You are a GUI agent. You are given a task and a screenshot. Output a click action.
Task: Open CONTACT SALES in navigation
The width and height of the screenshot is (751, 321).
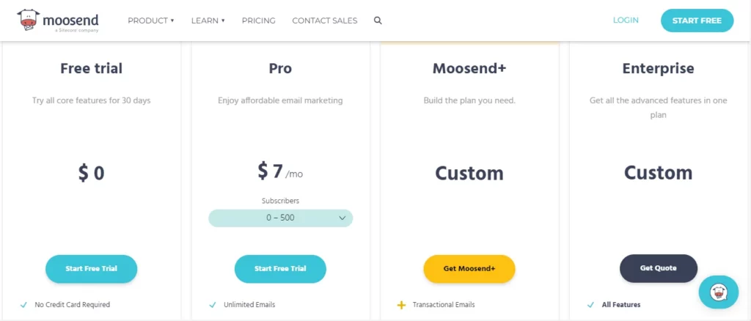[324, 21]
